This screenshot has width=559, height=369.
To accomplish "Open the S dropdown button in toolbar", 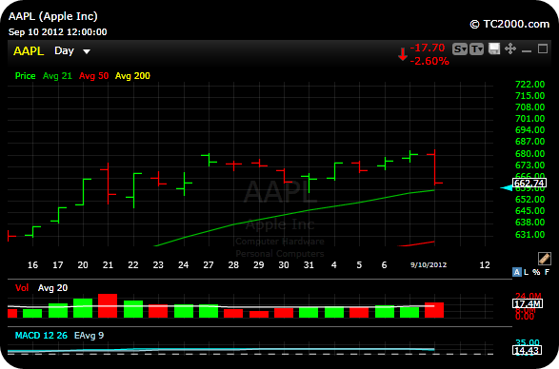I will pyautogui.click(x=460, y=49).
